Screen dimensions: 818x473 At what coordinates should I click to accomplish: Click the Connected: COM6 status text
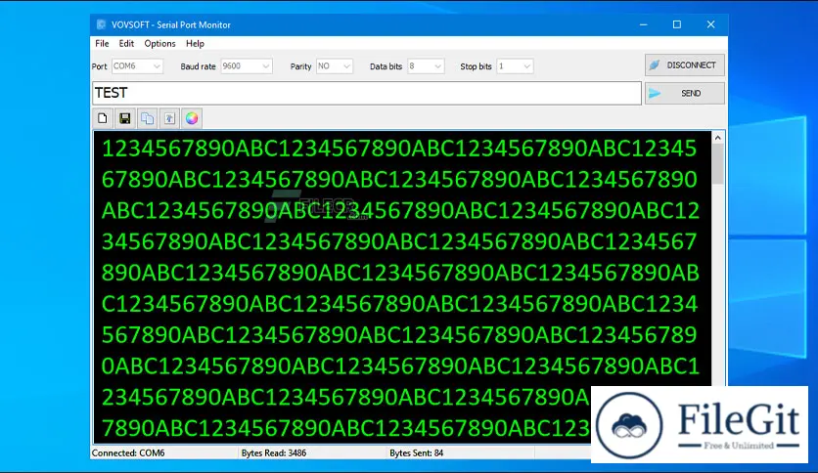coord(128,453)
